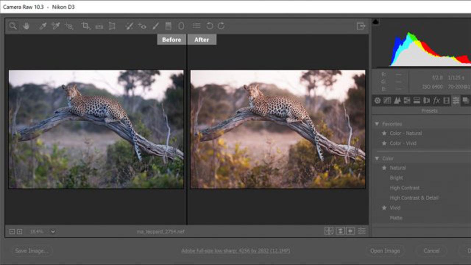Pick the White Balance eyedropper tool
This screenshot has height=265, width=471.
click(x=43, y=26)
